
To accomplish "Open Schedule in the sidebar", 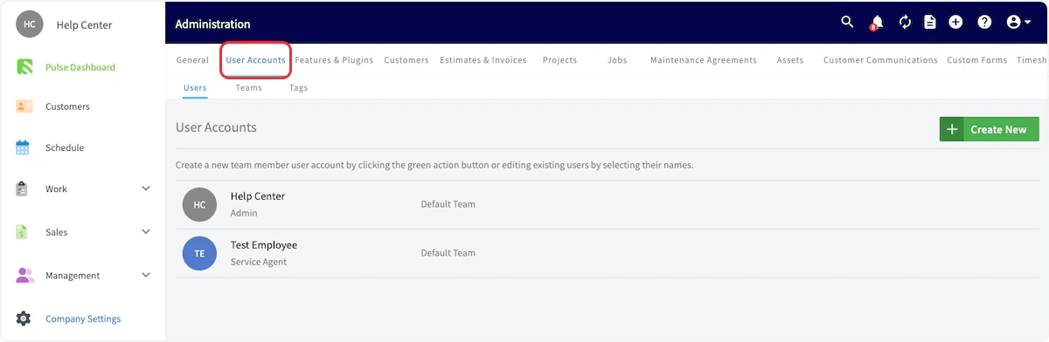I will (x=65, y=147).
